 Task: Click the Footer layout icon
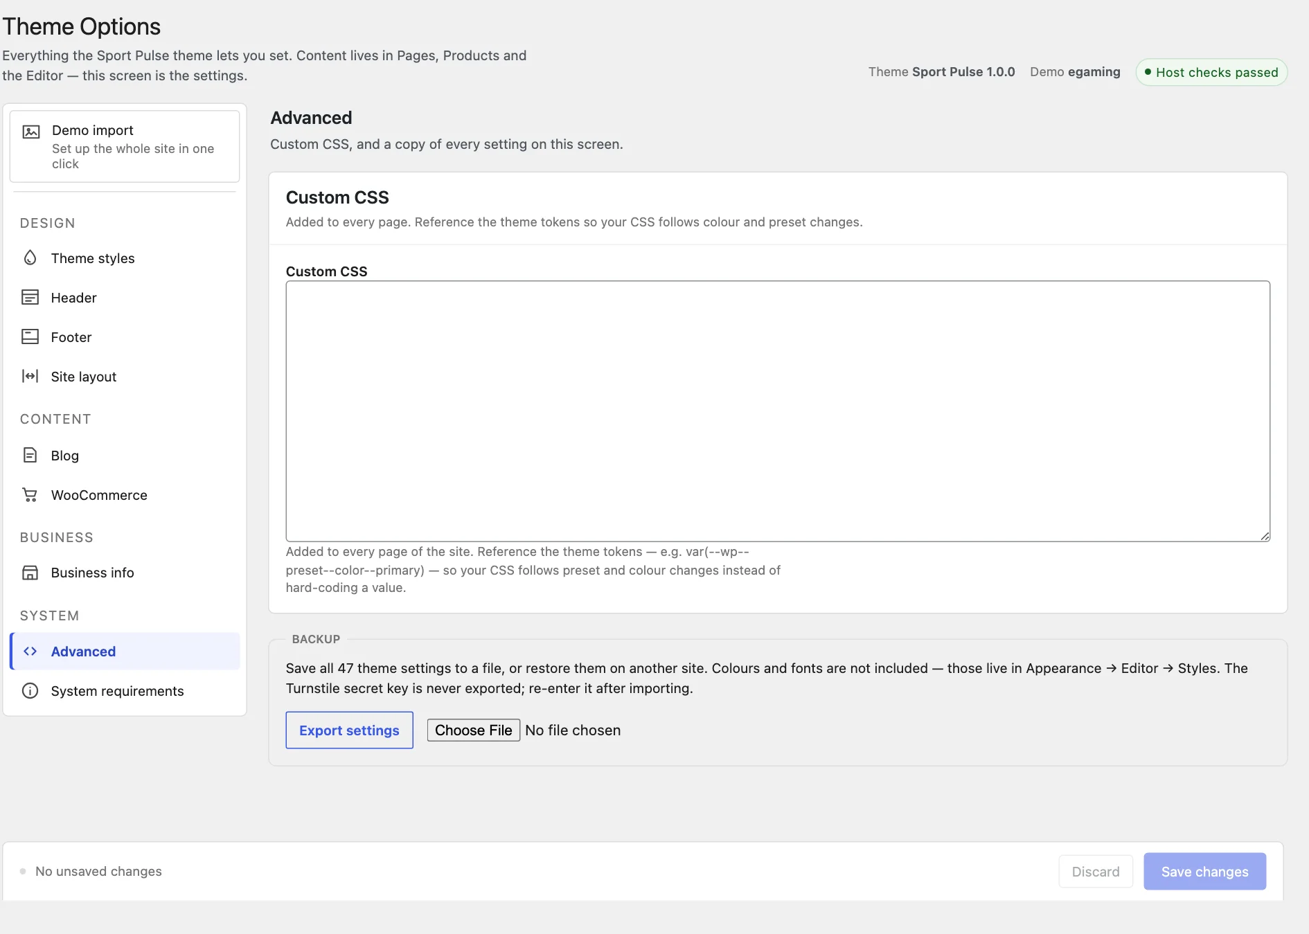click(x=30, y=336)
